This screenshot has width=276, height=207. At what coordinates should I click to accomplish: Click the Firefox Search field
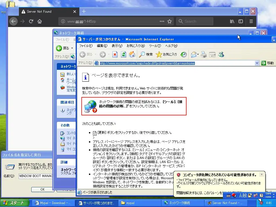click(195, 21)
